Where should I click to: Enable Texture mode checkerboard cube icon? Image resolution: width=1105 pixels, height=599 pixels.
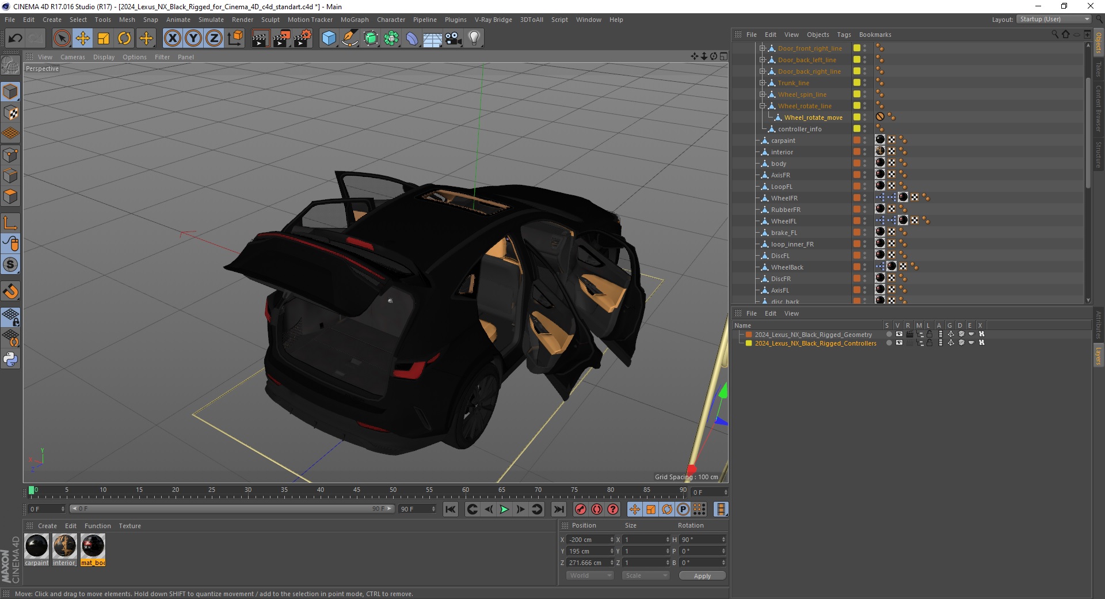point(10,113)
